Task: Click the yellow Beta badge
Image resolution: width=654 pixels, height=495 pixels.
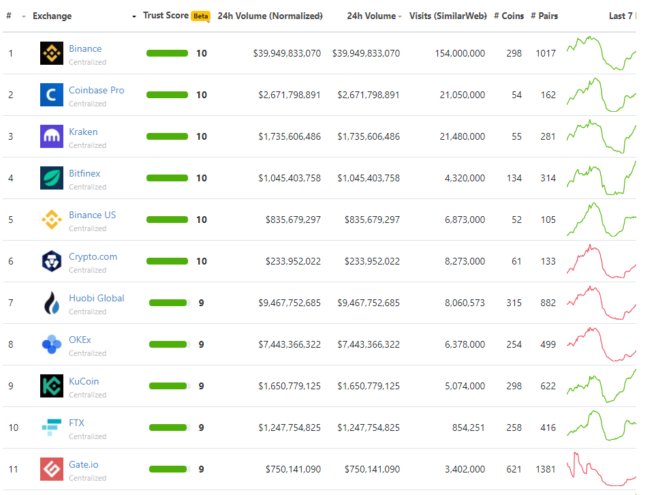Action: tap(200, 16)
